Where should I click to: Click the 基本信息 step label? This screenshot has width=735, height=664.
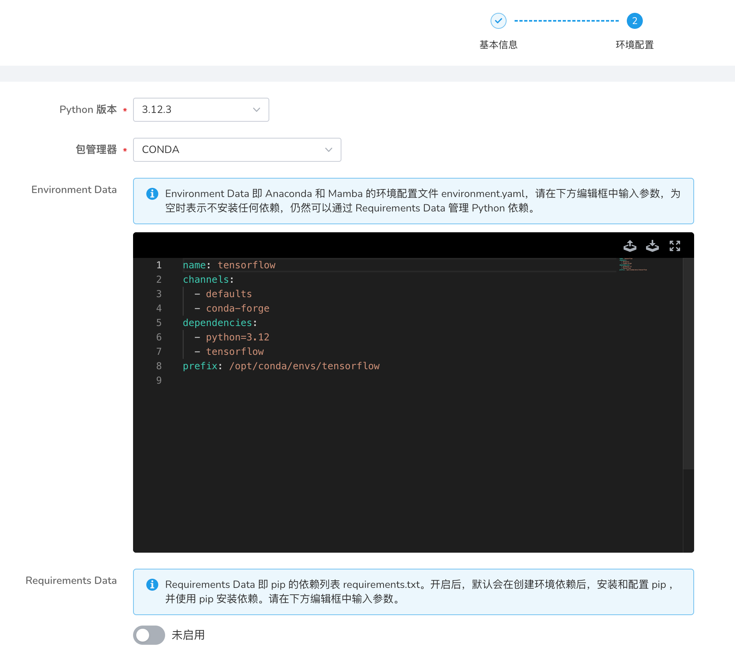coord(498,44)
